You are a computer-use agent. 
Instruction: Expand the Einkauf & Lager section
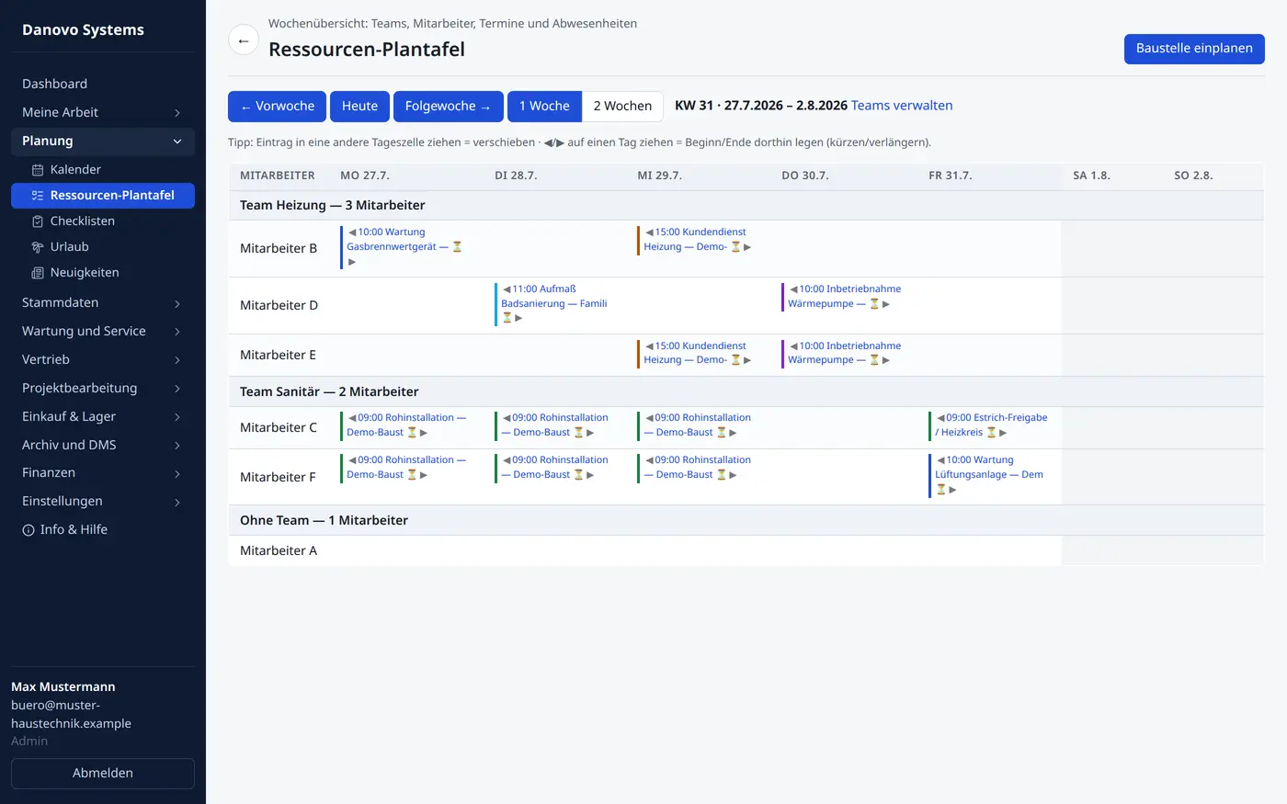[103, 417]
